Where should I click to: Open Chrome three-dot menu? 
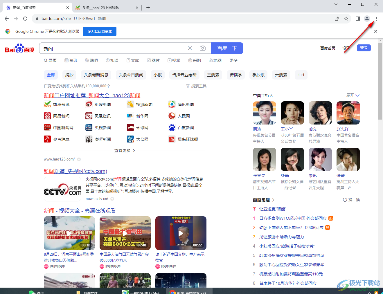(376, 19)
